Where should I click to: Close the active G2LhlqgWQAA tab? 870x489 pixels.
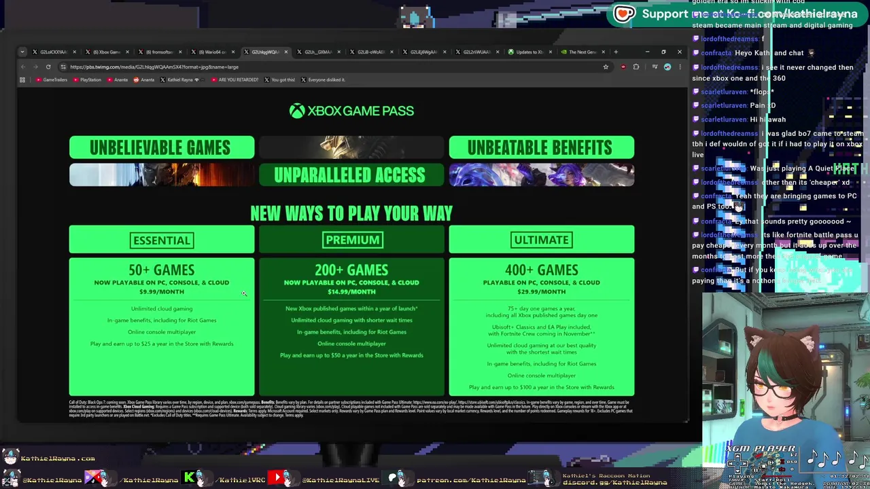(286, 52)
